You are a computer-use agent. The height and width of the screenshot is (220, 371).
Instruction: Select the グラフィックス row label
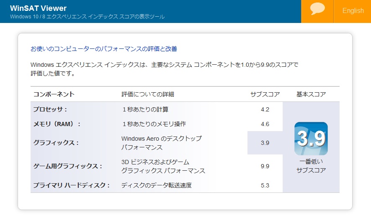pos(56,143)
